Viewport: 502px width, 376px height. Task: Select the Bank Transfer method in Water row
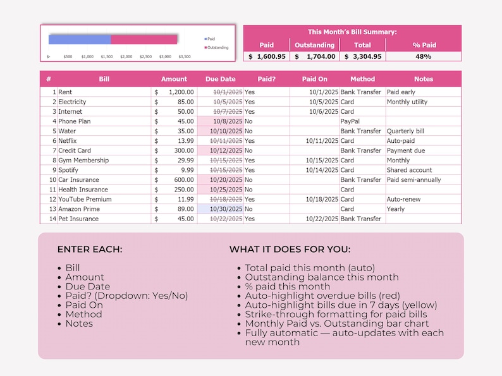pyautogui.click(x=363, y=131)
